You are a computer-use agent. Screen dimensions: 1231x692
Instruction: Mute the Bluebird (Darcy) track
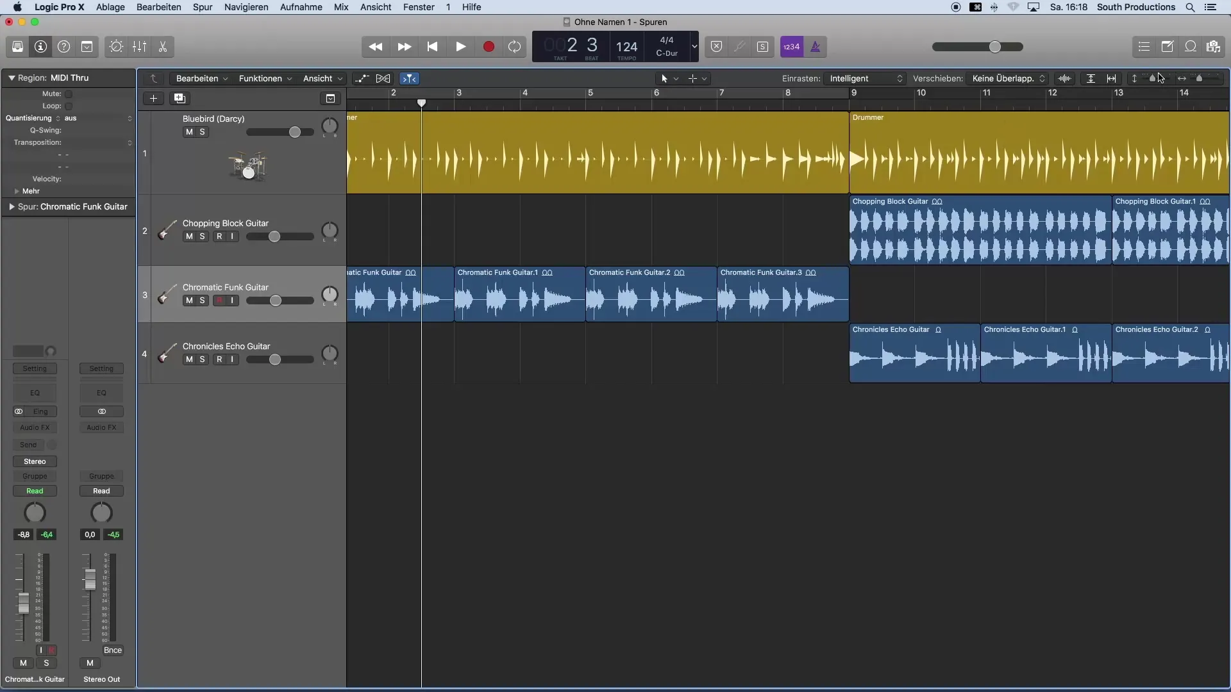[189, 132]
